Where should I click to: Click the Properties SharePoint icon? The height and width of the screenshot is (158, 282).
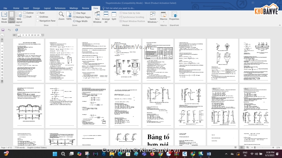(174, 16)
